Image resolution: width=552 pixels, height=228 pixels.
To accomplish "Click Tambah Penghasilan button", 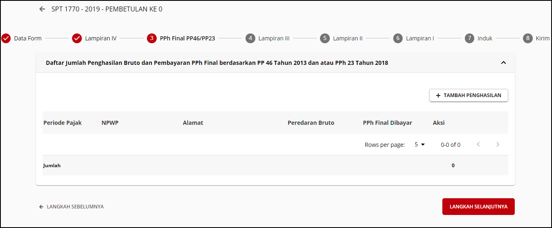I will pyautogui.click(x=469, y=95).
